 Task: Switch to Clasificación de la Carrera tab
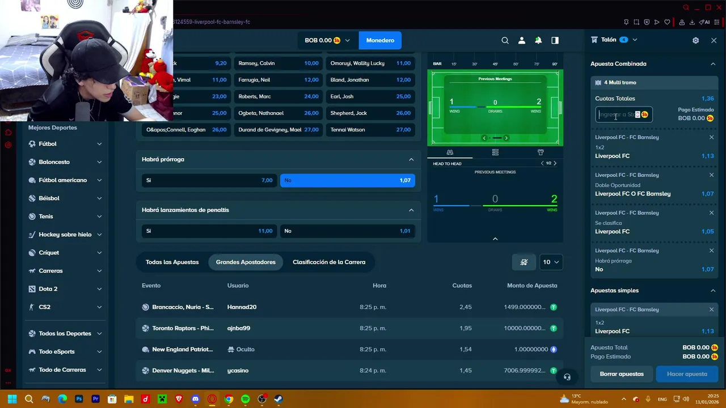tap(329, 262)
